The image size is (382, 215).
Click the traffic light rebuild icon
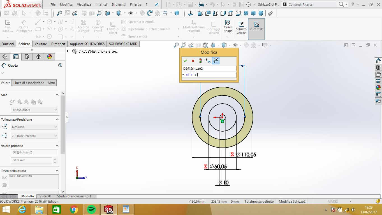[x=200, y=61]
